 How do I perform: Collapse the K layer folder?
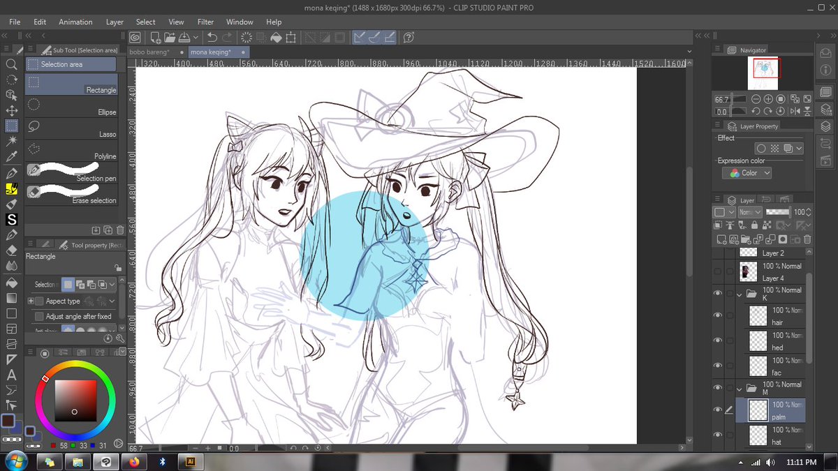click(738, 294)
